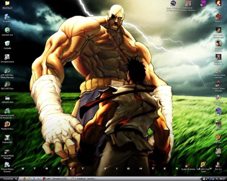The height and width of the screenshot is (181, 227).
Task: Select the utorrent.exe desktop icon
Action: (x=7, y=32)
